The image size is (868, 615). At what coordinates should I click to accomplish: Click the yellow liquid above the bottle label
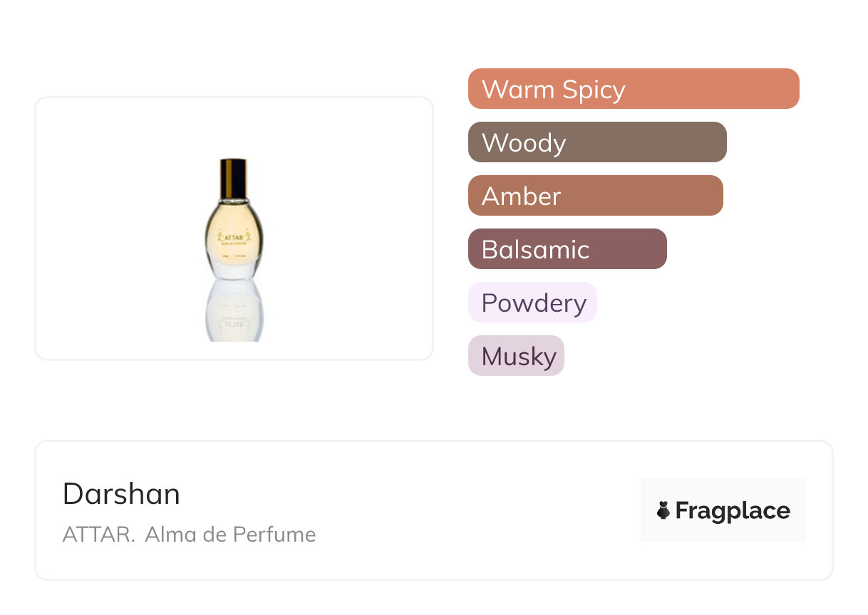234,215
